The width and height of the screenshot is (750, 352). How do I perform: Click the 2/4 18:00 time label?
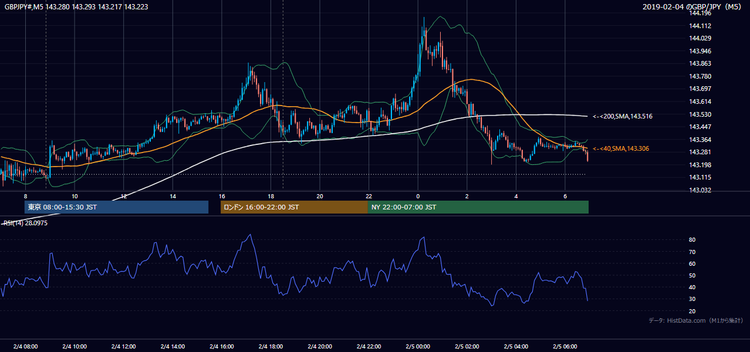(271, 346)
